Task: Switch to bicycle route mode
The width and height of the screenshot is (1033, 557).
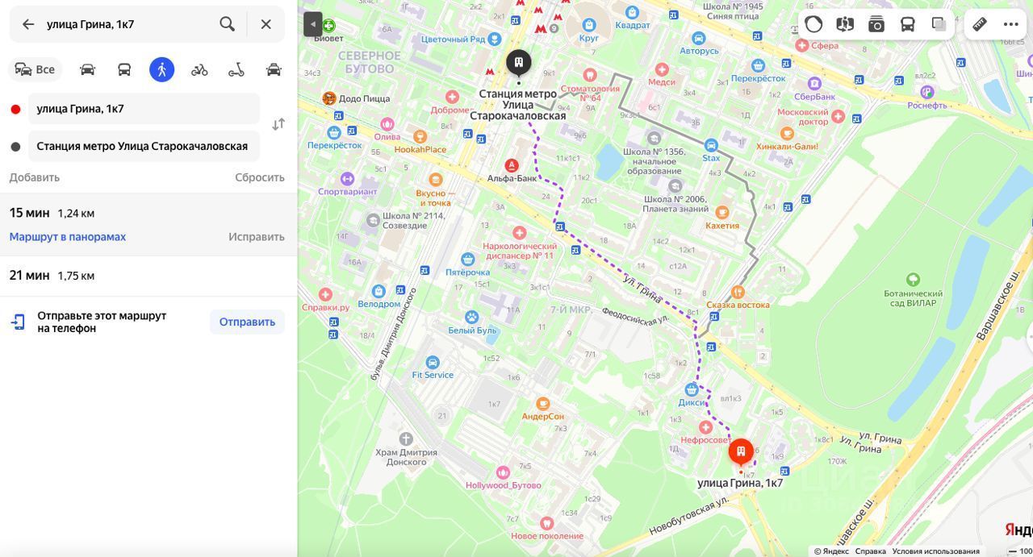Action: 199,69
